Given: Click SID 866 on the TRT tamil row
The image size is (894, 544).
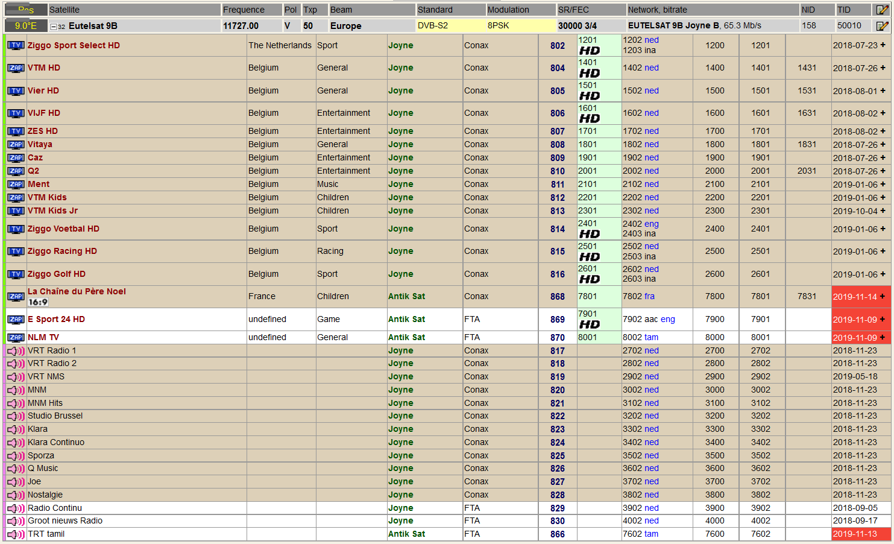Looking at the screenshot, I should (x=558, y=534).
